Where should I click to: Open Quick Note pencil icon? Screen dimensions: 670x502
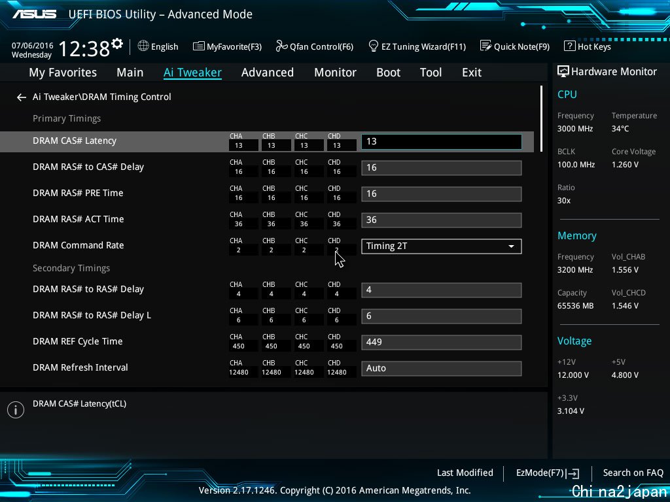pos(485,46)
